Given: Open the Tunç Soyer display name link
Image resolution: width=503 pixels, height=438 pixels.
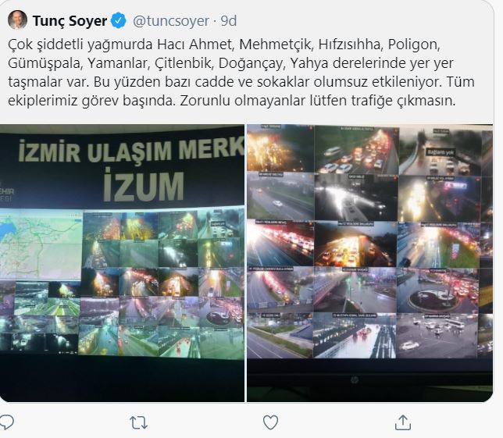Looking at the screenshot, I should [x=70, y=21].
